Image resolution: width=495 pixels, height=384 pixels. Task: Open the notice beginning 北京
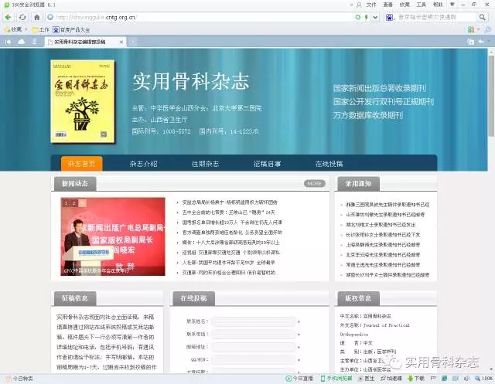point(383,255)
